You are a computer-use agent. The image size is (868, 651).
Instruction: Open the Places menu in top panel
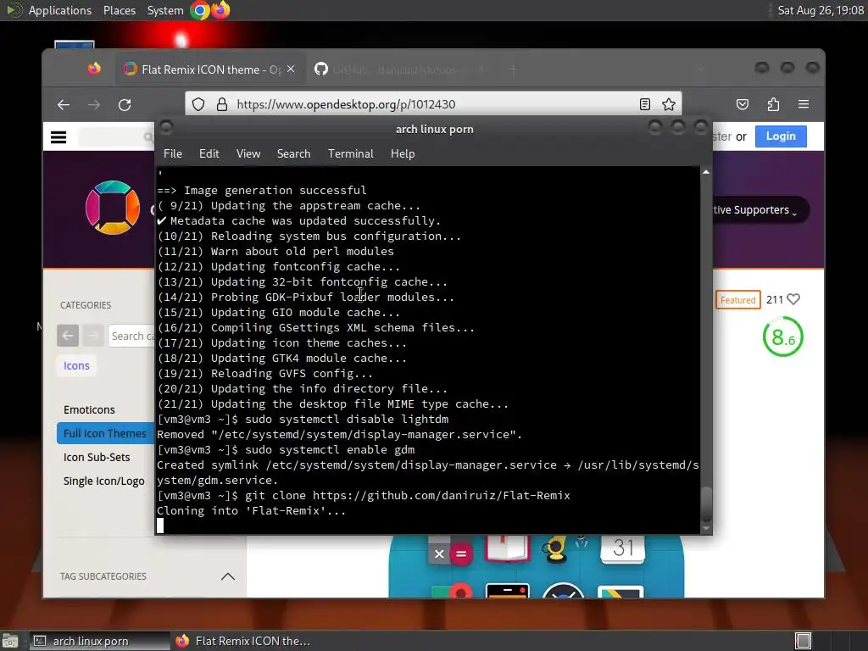point(119,10)
